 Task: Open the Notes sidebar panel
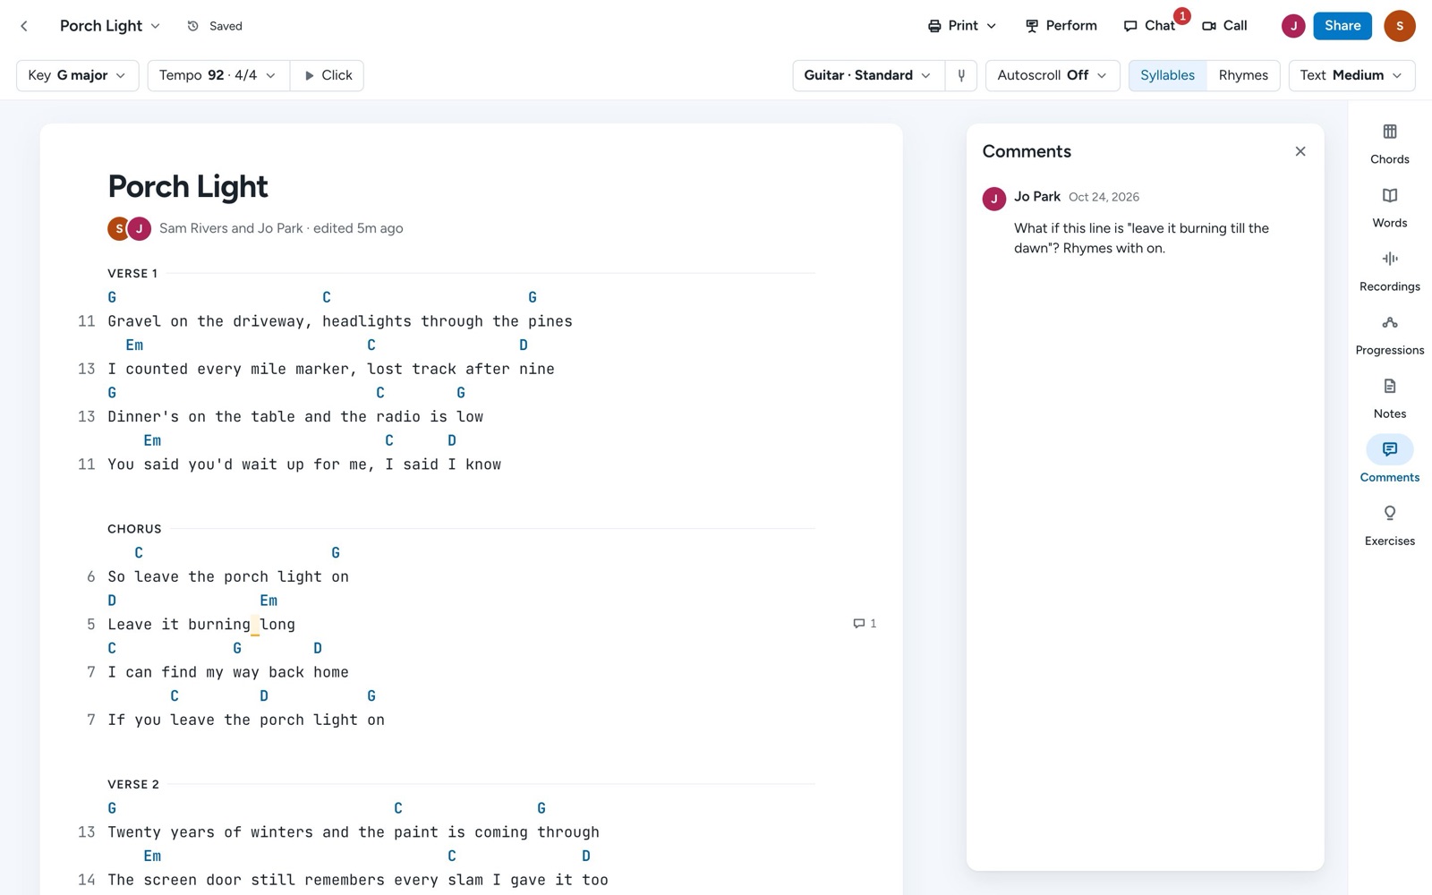click(x=1389, y=397)
